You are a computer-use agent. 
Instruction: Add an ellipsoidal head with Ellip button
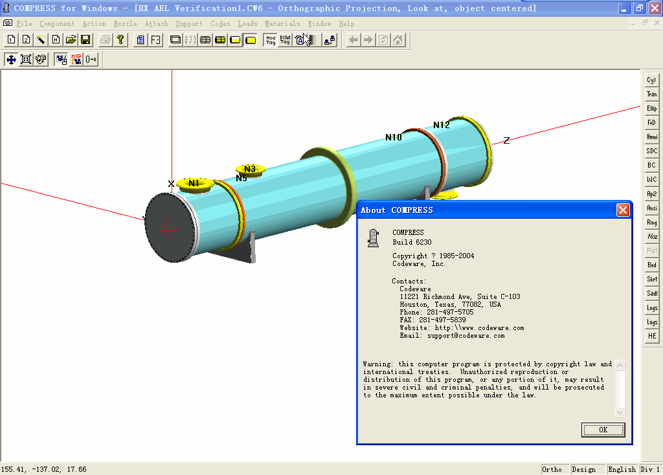(x=651, y=109)
